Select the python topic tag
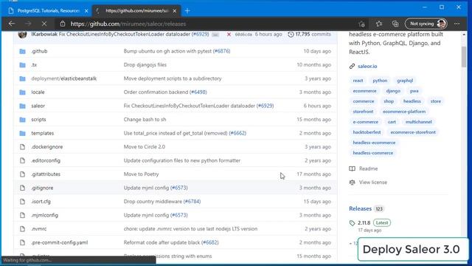 pyautogui.click(x=380, y=81)
